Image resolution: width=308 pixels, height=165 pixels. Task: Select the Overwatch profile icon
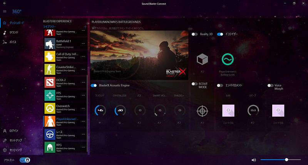50,108
